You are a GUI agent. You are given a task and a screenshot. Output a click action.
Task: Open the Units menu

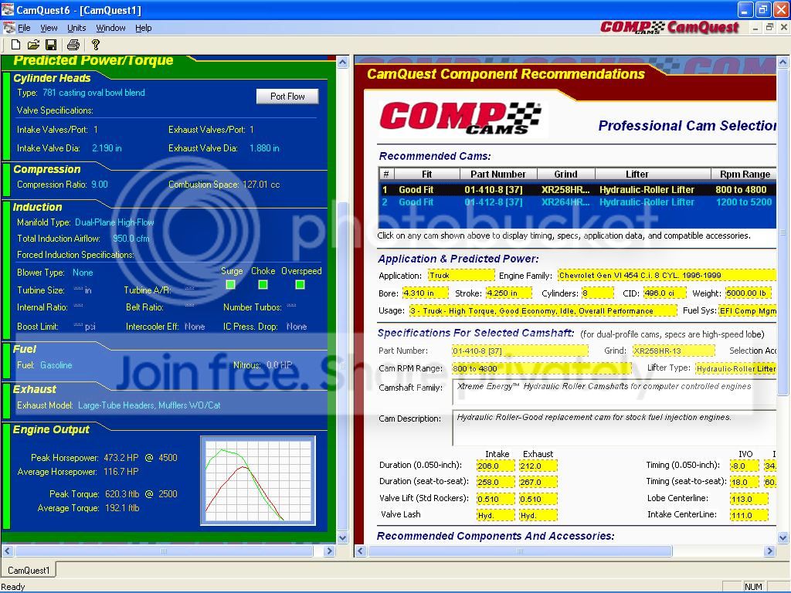[76, 28]
